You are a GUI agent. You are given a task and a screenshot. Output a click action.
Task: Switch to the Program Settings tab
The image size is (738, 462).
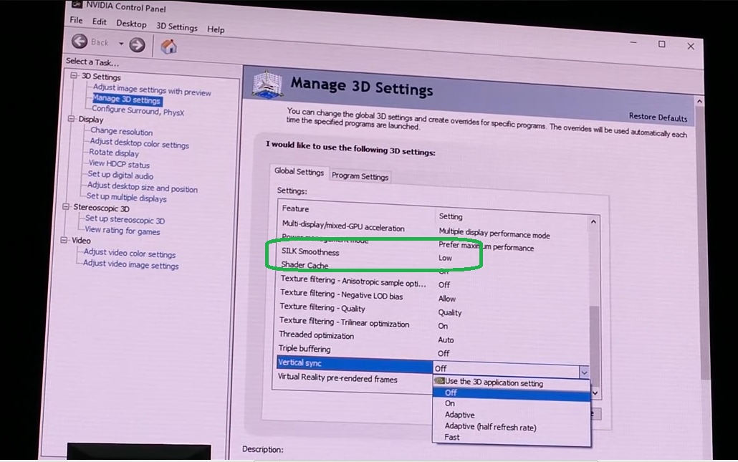[360, 176]
